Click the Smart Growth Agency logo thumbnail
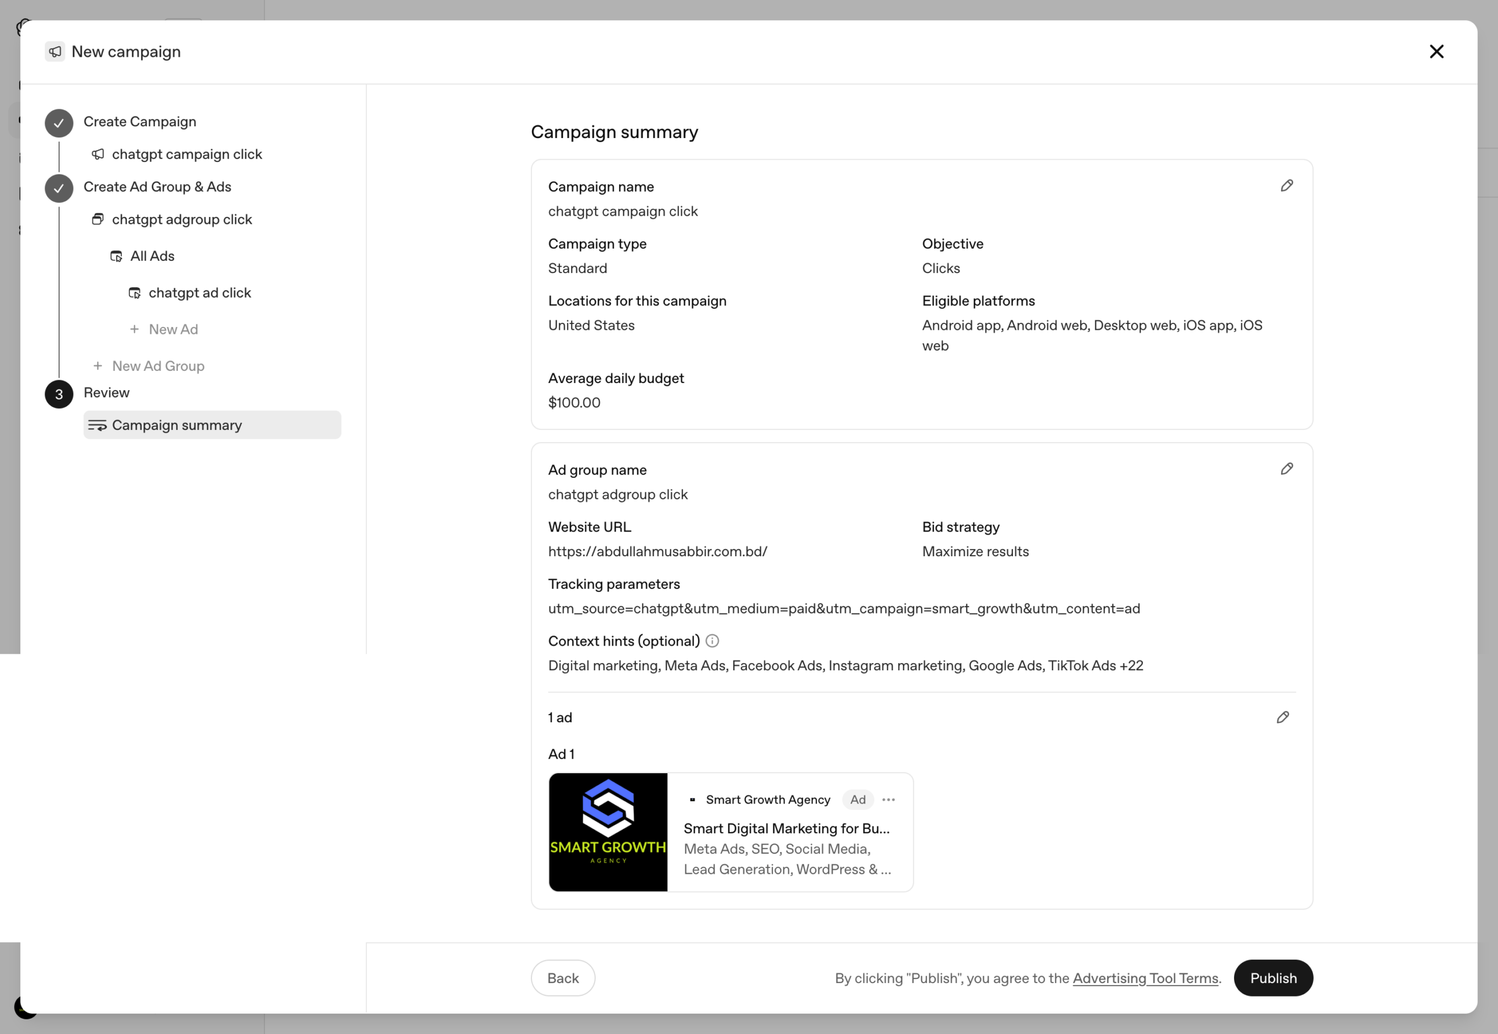 point(608,832)
